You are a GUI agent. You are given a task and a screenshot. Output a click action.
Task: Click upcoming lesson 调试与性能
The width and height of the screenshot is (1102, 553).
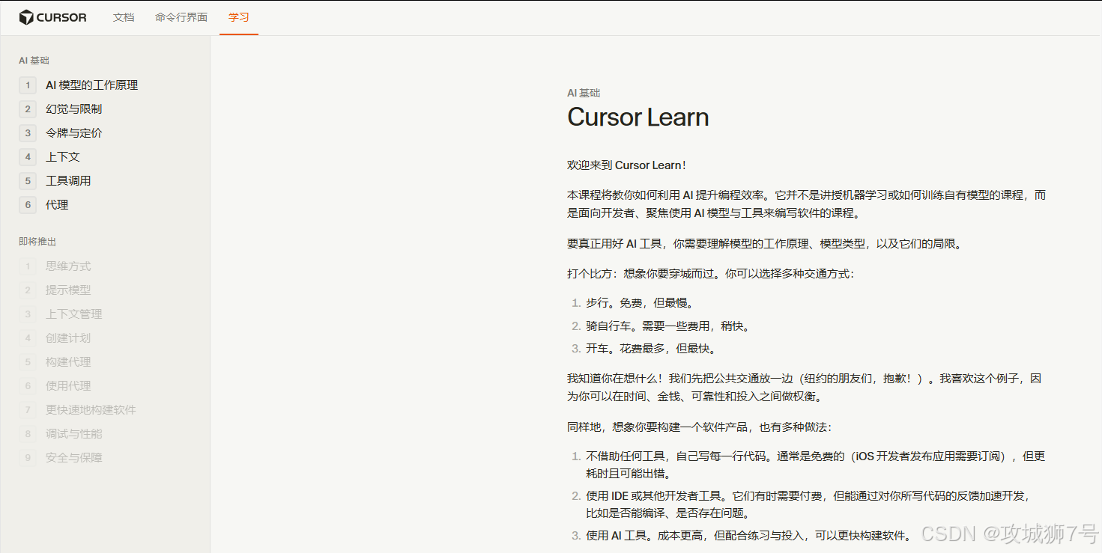(x=74, y=434)
